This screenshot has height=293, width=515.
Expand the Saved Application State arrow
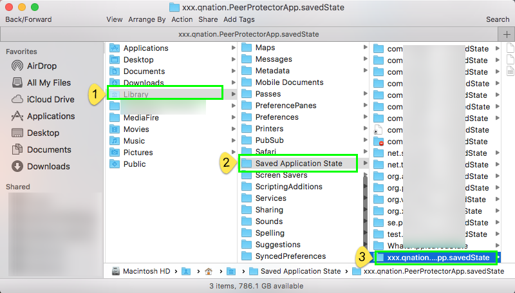tap(365, 164)
